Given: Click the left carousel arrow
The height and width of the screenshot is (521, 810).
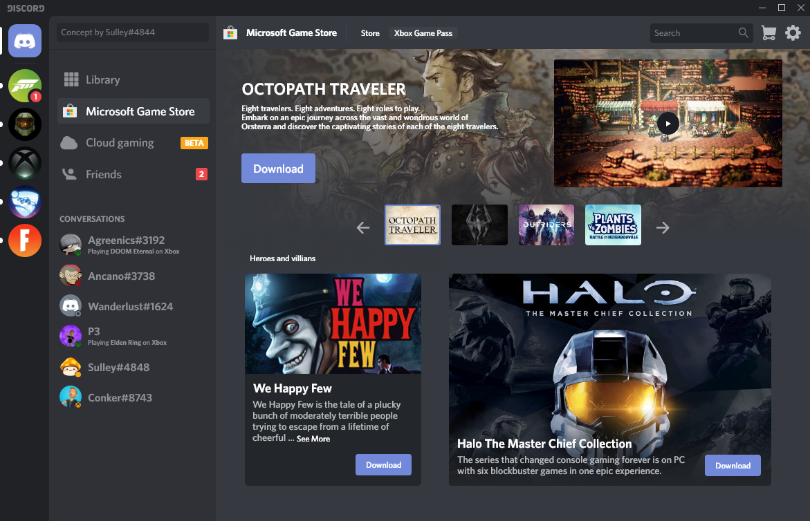Looking at the screenshot, I should click(x=362, y=227).
